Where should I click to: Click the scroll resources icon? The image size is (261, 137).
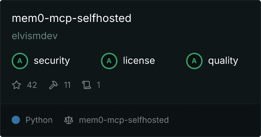87,85
